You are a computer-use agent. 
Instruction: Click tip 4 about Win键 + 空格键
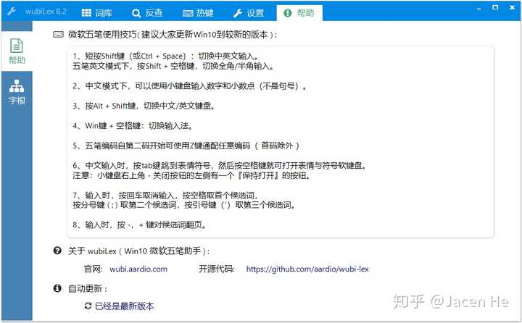[133, 126]
